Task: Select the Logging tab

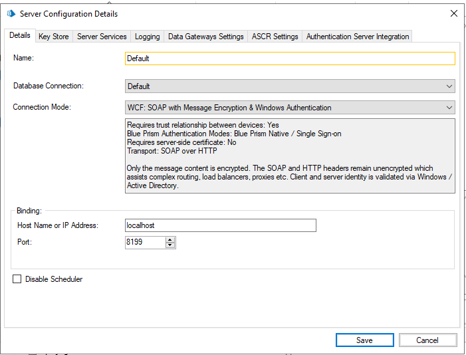Action: click(x=147, y=37)
